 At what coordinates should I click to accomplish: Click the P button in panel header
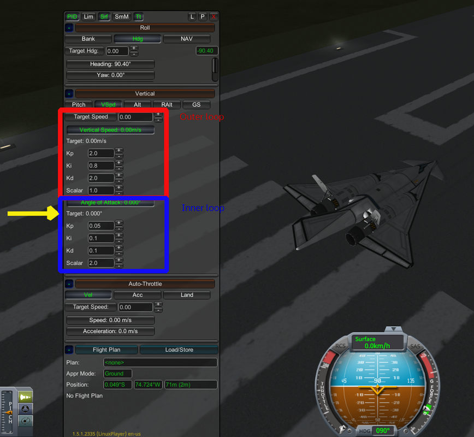(x=203, y=16)
